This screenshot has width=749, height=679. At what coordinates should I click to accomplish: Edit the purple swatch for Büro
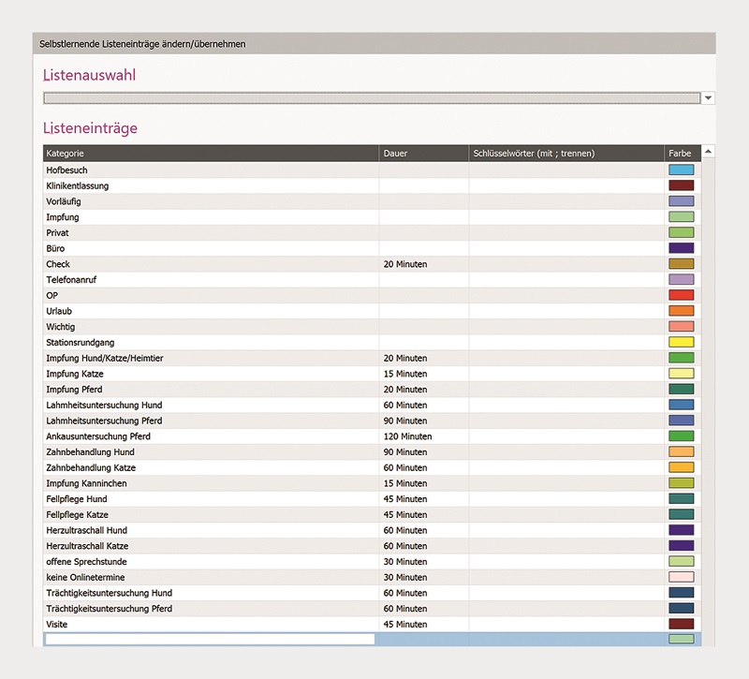681,249
